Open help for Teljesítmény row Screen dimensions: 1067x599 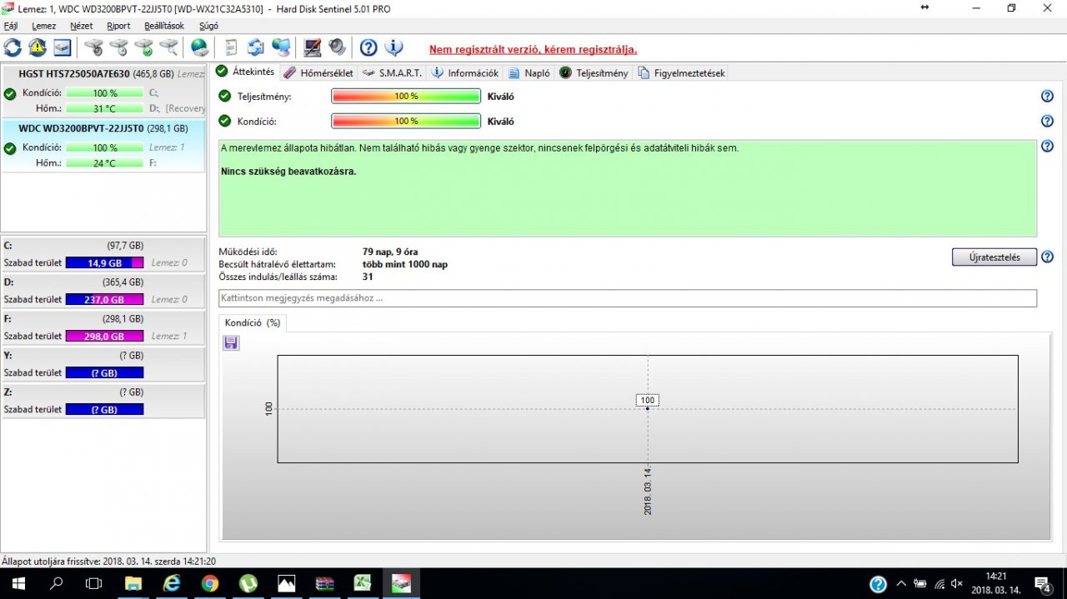click(1047, 97)
